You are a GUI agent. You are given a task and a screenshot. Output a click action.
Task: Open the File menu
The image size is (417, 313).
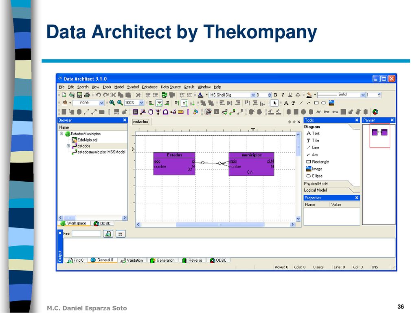pyautogui.click(x=62, y=87)
